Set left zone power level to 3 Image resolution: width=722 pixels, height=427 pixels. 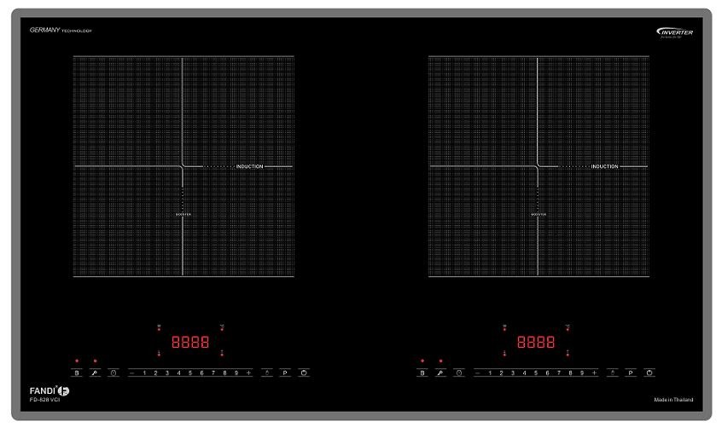tap(167, 373)
